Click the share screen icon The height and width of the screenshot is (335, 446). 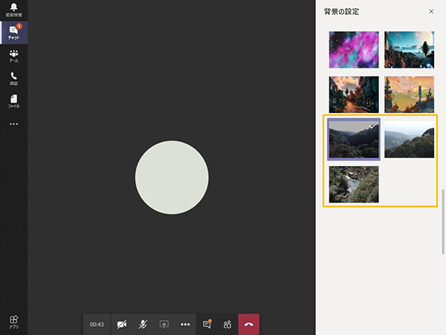click(x=164, y=325)
